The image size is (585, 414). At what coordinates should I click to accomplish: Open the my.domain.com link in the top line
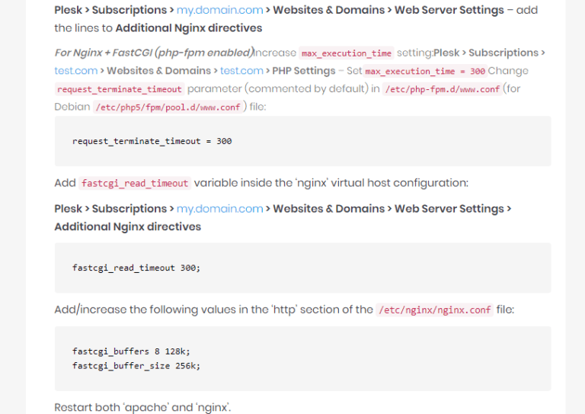(x=220, y=10)
